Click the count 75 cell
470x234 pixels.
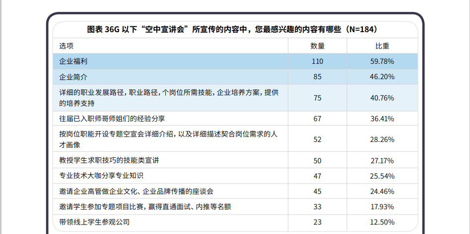(318, 98)
